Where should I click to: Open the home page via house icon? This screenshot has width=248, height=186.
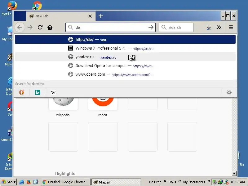pos(50,27)
